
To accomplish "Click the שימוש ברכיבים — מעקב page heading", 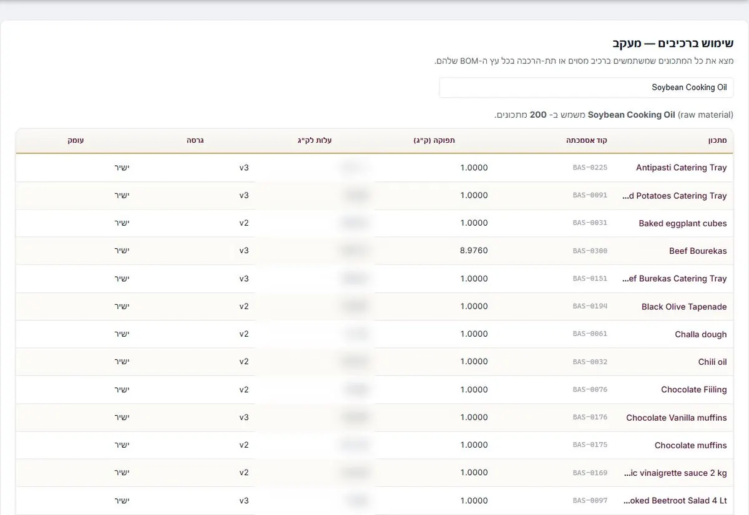I will click(673, 44).
